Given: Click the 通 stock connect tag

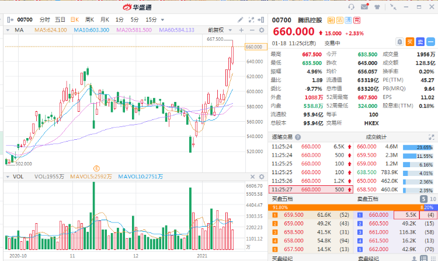Looking at the screenshot, I should [348, 20].
